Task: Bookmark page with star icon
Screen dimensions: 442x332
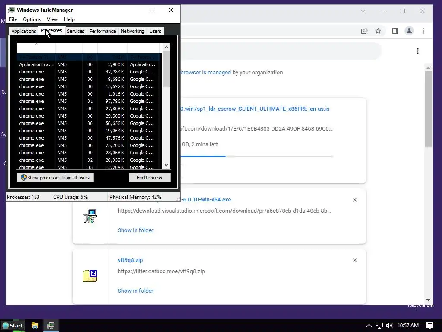Action: coord(378,31)
